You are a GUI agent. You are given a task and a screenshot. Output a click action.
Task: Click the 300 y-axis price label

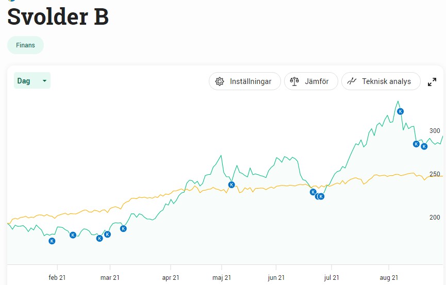[435, 131]
